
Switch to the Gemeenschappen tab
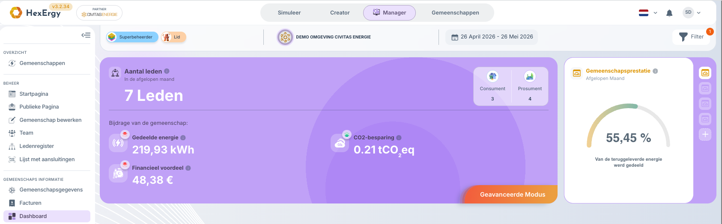(455, 13)
